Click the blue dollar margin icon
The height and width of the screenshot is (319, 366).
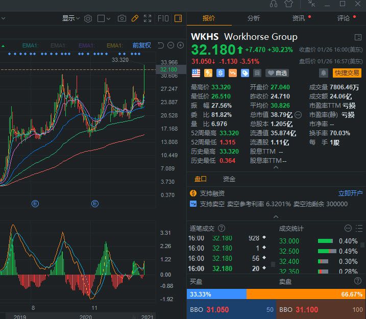(221, 73)
